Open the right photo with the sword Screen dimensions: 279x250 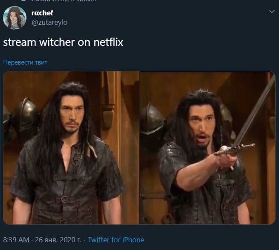click(x=207, y=148)
